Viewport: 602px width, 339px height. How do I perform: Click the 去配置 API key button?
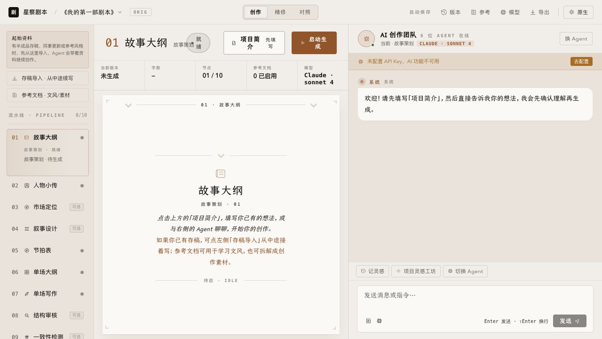(581, 61)
